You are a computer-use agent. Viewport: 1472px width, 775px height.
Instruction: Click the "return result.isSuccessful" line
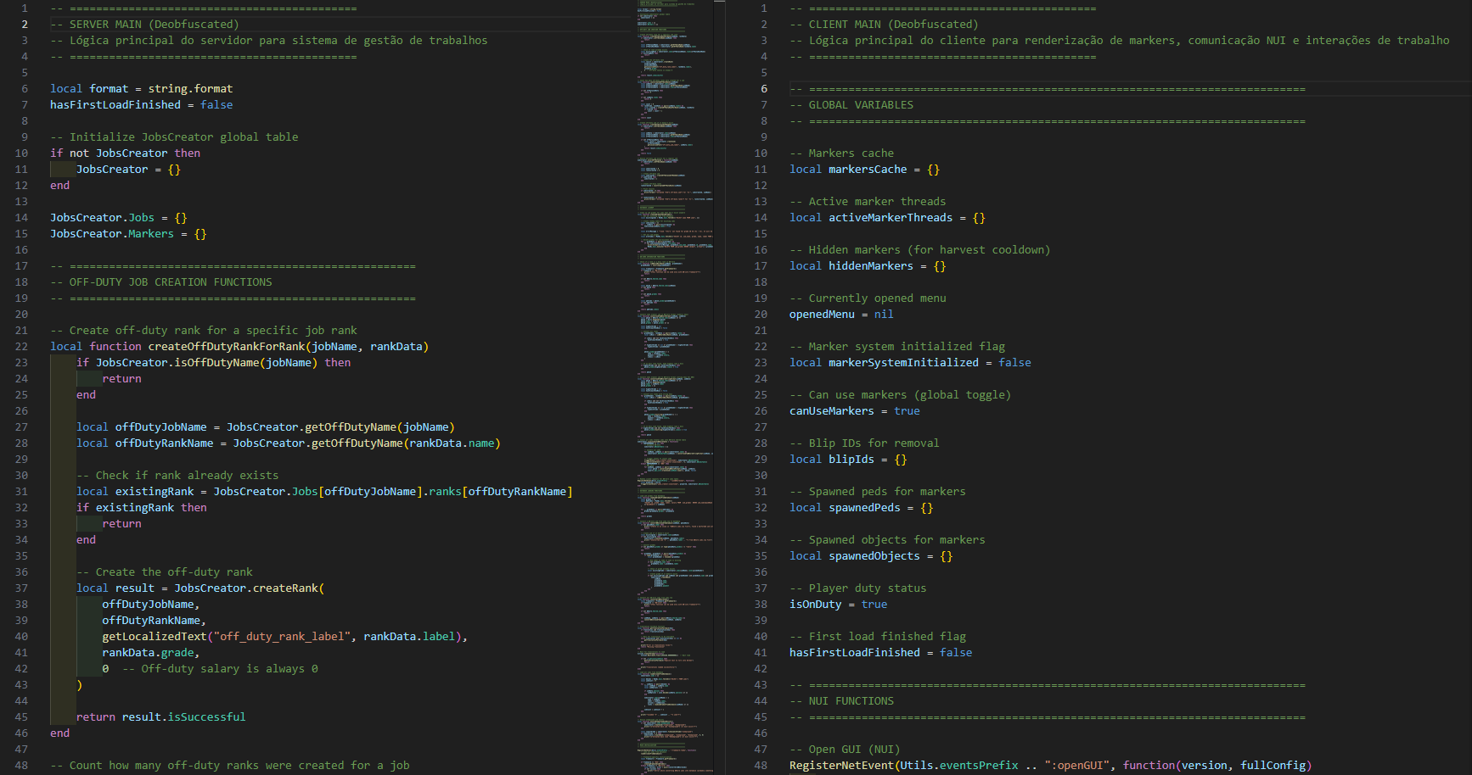[160, 717]
